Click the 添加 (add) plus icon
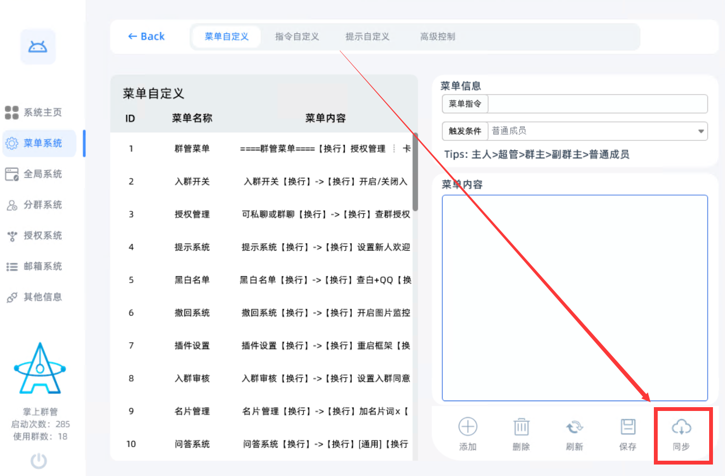Viewport: 725px width, 476px height. pyautogui.click(x=468, y=427)
